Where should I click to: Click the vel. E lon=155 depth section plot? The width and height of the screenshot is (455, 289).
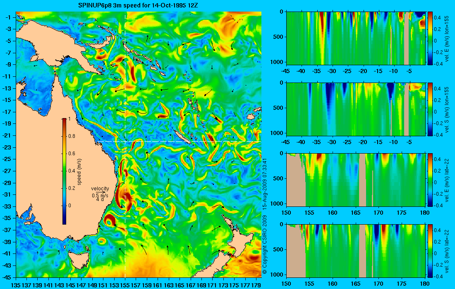click(356, 38)
